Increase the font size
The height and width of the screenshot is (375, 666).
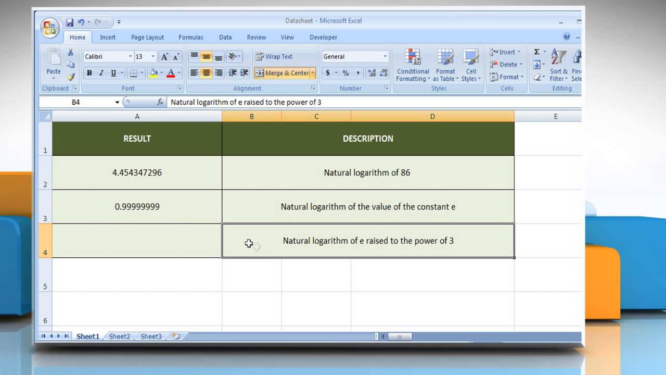pos(164,56)
